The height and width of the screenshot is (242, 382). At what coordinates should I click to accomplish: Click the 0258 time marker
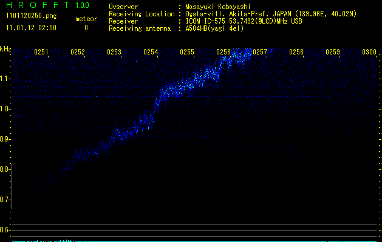(x=296, y=52)
